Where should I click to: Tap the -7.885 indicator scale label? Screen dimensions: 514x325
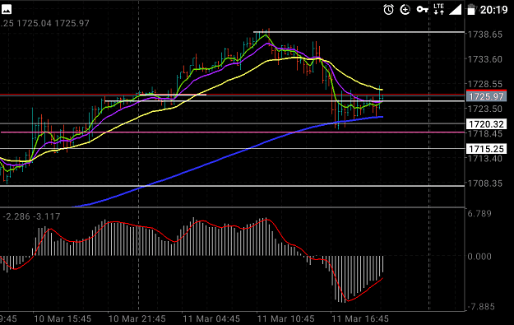pyautogui.click(x=480, y=307)
